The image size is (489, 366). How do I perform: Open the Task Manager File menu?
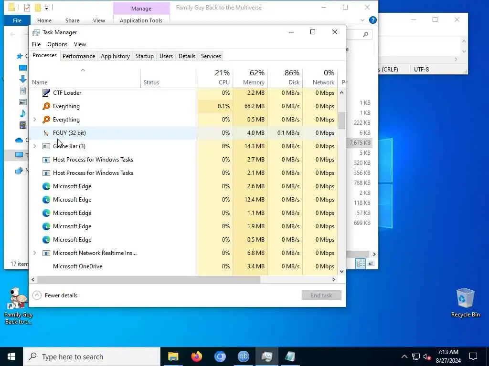click(36, 44)
